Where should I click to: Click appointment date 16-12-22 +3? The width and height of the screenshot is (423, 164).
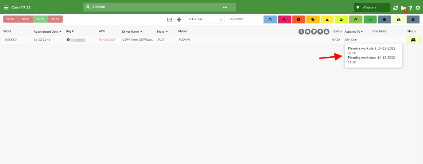[x=43, y=40]
